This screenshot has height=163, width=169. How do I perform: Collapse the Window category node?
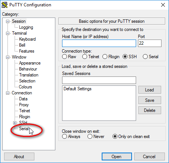click(x=8, y=57)
